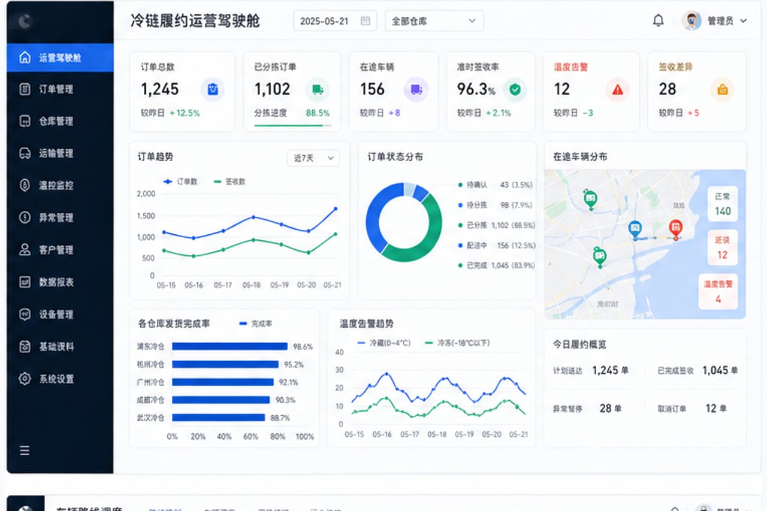Click the 管理员 avatar picture
This screenshot has height=511, width=767.
point(691,21)
